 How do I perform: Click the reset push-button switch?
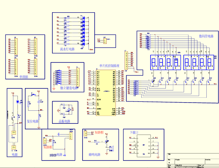click(x=33, y=95)
